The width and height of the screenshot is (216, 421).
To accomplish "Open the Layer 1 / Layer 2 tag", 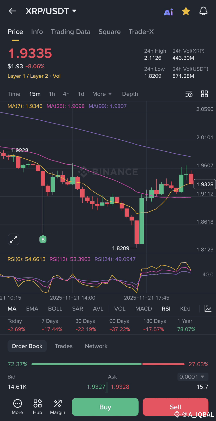I will pos(28,76).
